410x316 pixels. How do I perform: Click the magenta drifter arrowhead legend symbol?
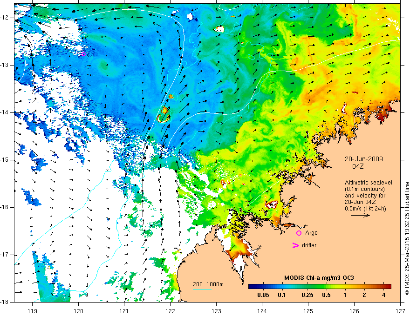pos(296,245)
